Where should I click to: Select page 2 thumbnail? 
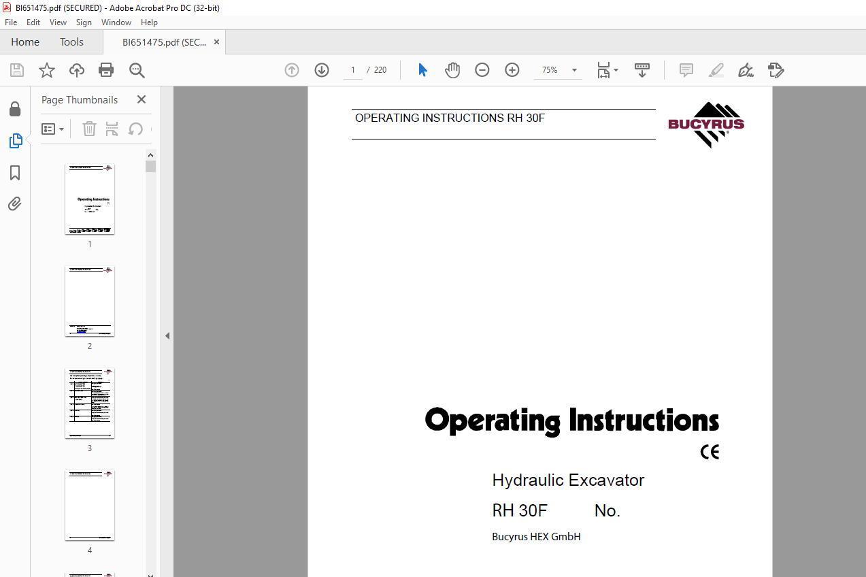[90, 301]
